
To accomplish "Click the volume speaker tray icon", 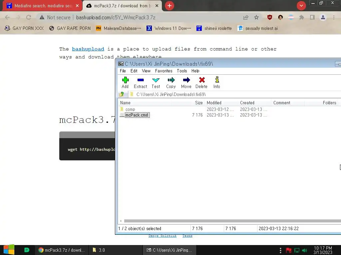I will point(304,250).
